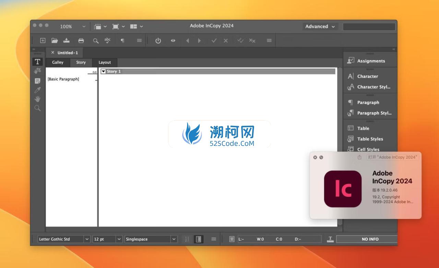Click the Print icon
Screen dimensions: 439x268
coord(81,40)
